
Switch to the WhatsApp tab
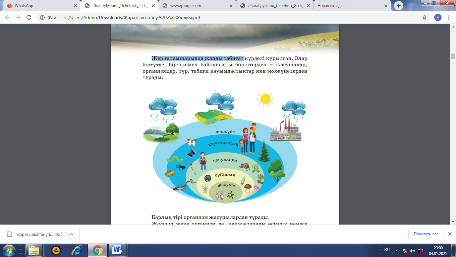pyautogui.click(x=42, y=6)
